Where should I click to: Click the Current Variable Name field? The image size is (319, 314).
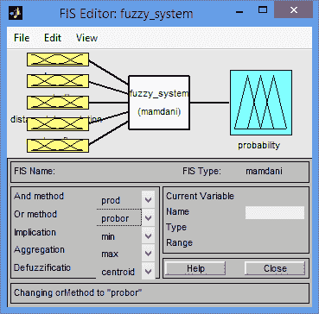[275, 212]
